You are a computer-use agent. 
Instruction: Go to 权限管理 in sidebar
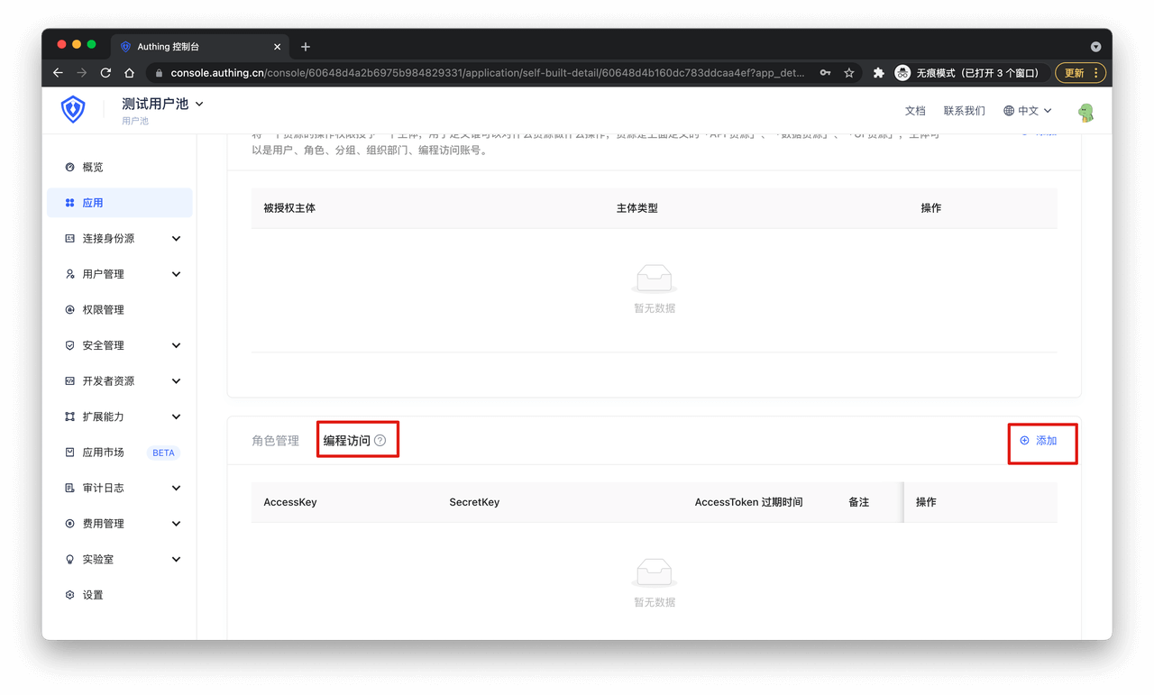click(103, 310)
